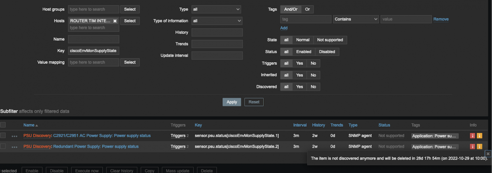Set Tags mode to Or
This screenshot has width=492, height=173.
(307, 9)
